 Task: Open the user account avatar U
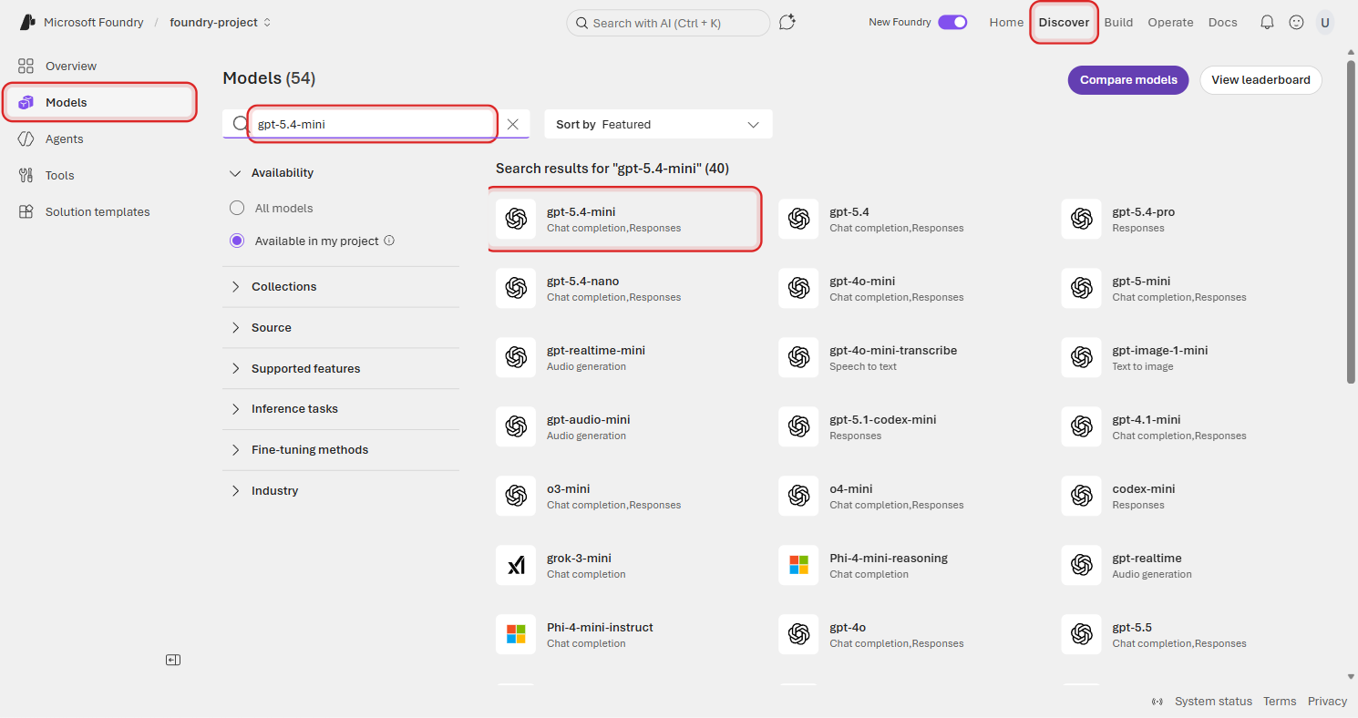pos(1325,22)
